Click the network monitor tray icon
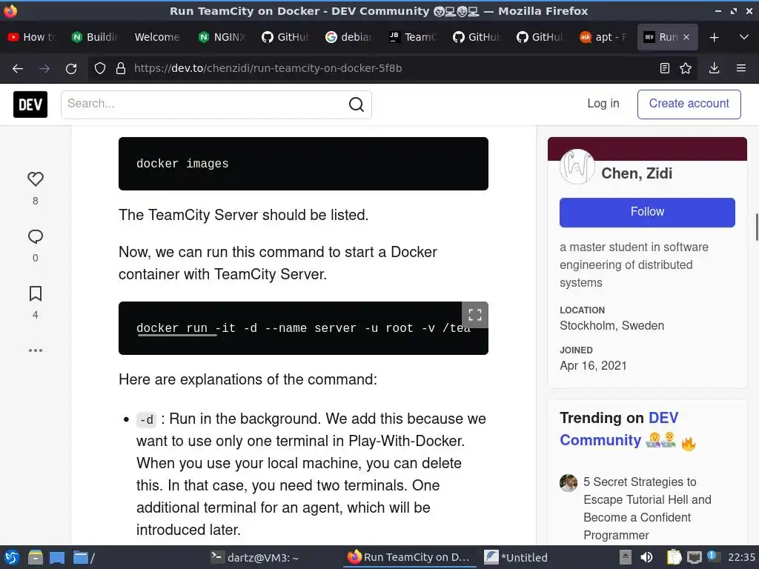This screenshot has height=569, width=759. 694,557
